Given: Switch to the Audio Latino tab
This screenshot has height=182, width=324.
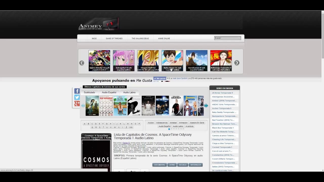Looking at the screenshot, I should pos(129,93).
